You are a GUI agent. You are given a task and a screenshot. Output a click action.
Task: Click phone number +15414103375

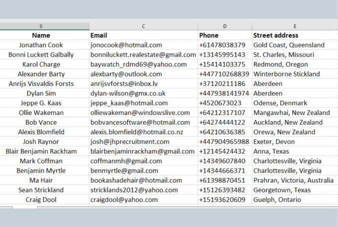225,65
